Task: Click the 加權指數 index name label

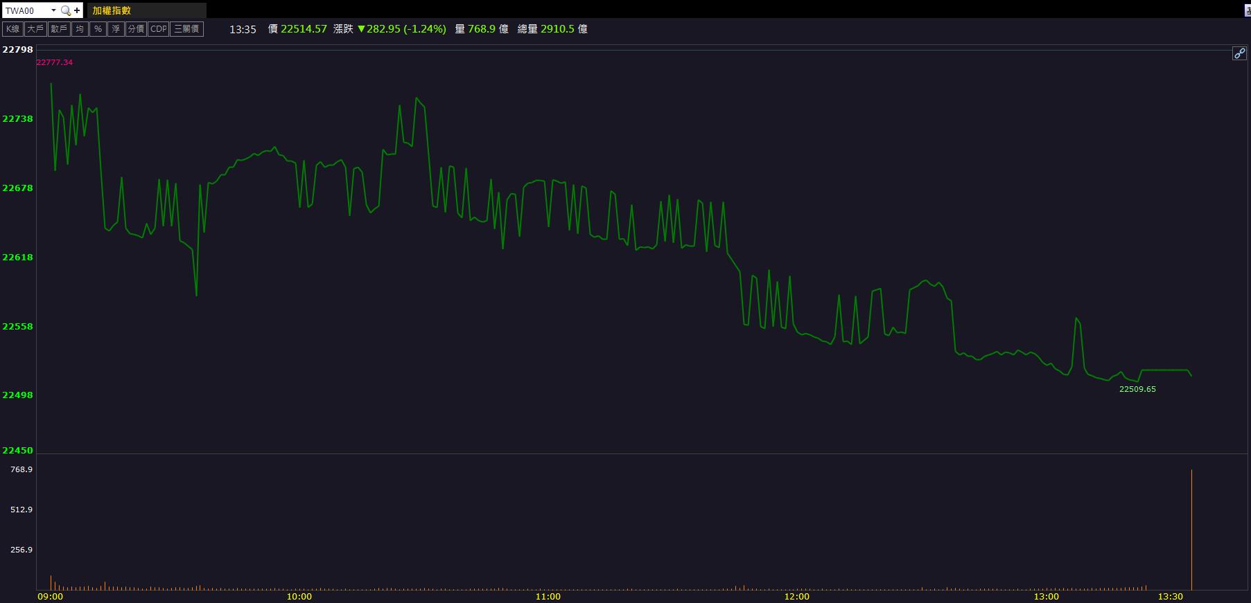Action: click(112, 10)
